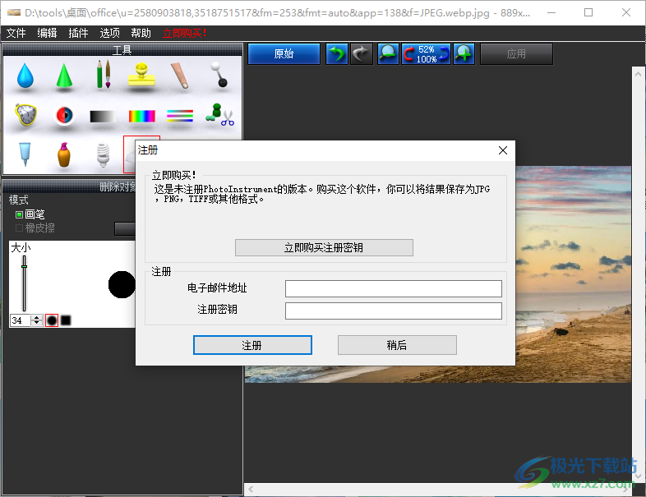Screen dimensions: 646x497
Task: Click the 注册 register button
Action: pos(252,345)
